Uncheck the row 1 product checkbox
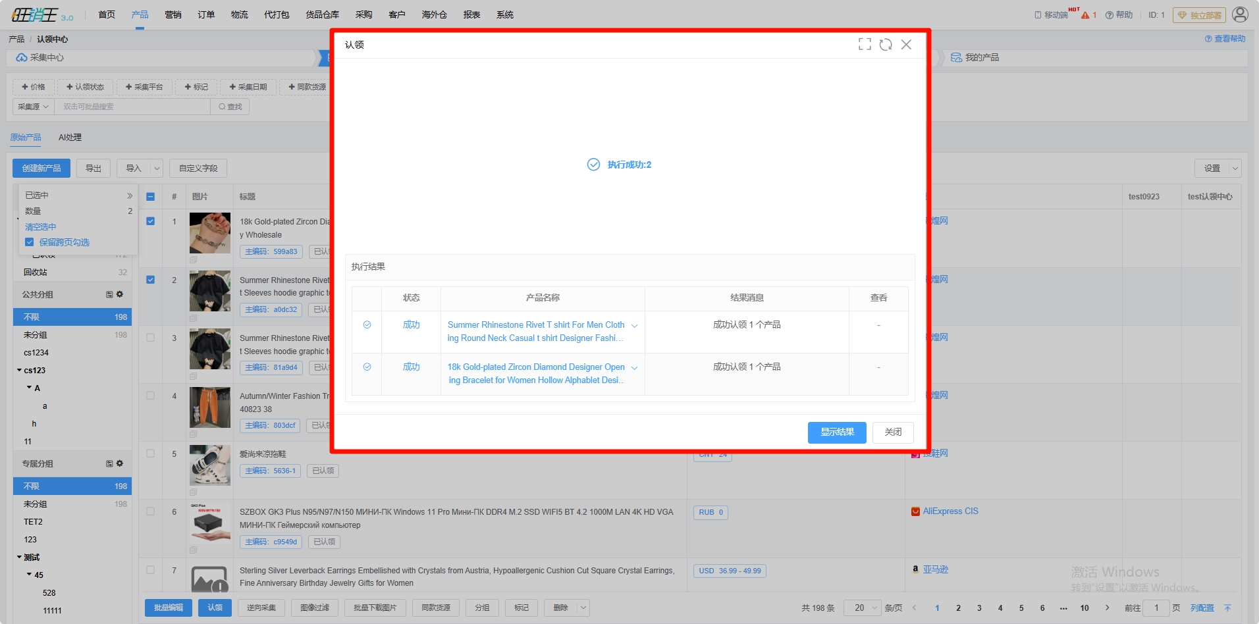 [x=151, y=221]
